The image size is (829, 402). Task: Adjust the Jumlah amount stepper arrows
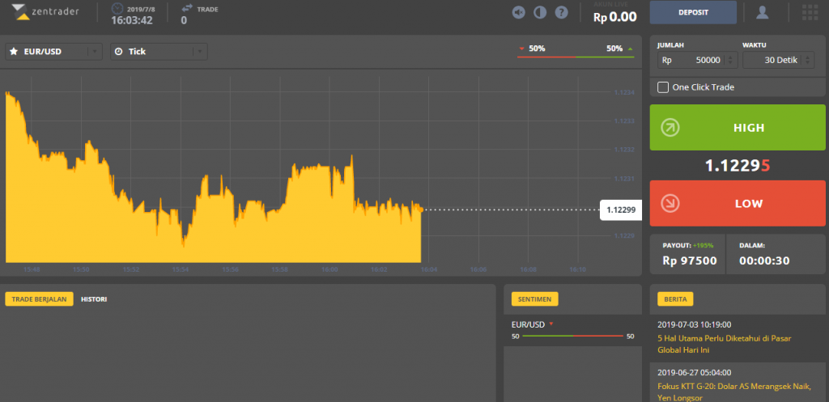tap(729, 60)
